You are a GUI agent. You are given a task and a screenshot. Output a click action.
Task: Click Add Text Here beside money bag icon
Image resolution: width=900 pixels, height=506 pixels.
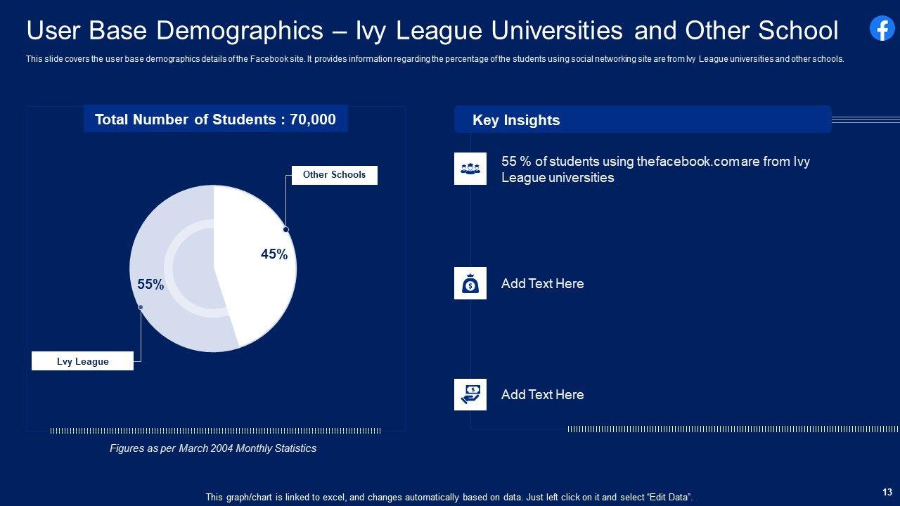(x=542, y=284)
